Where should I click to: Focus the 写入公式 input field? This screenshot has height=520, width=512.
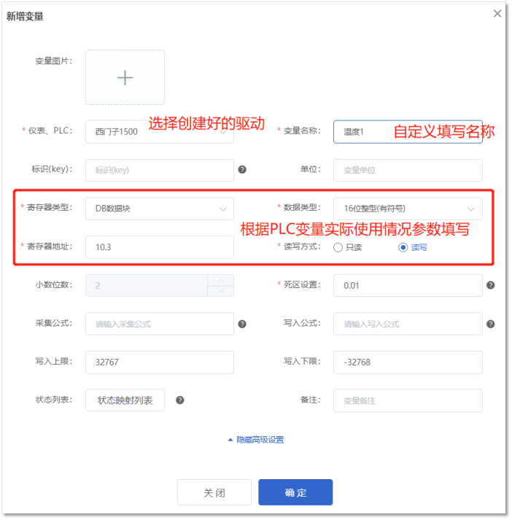(x=408, y=324)
